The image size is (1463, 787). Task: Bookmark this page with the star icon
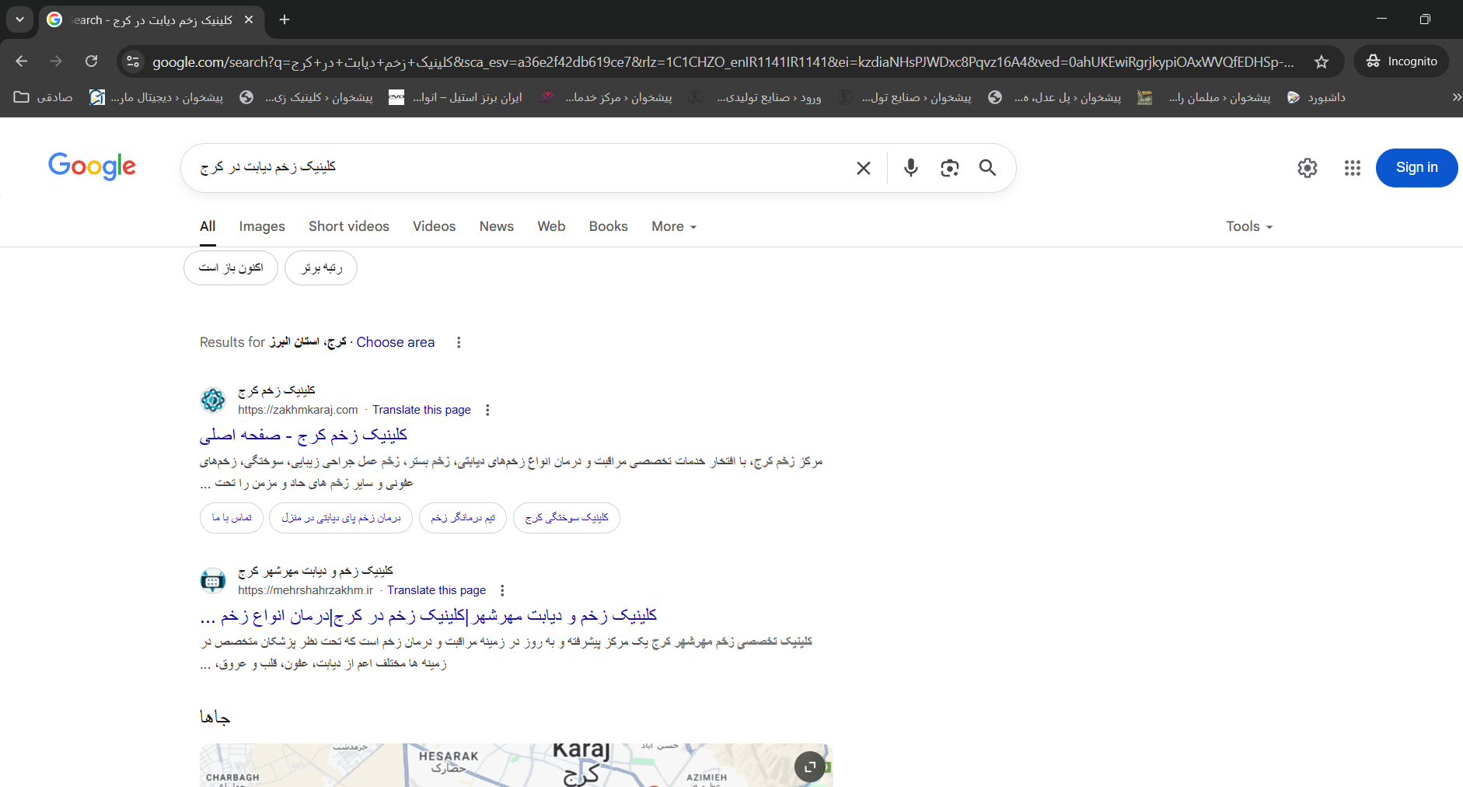coord(1322,61)
